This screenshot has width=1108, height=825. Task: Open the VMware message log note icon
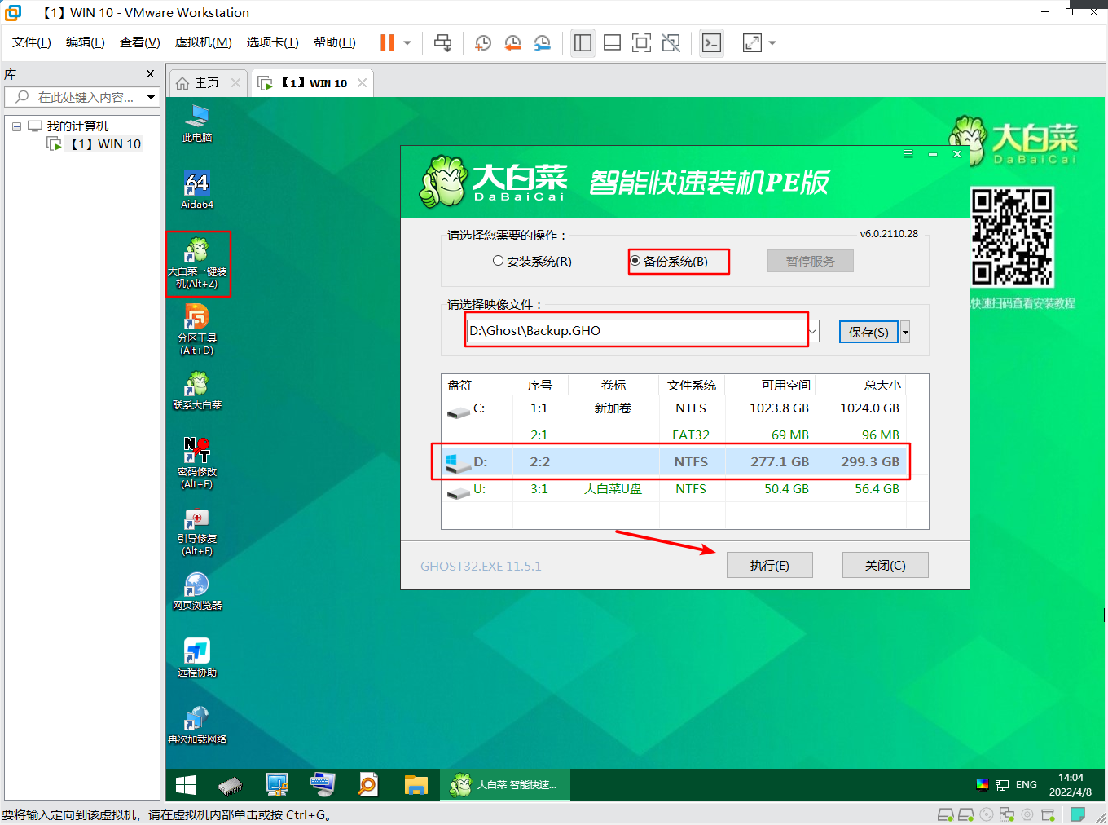click(1078, 814)
